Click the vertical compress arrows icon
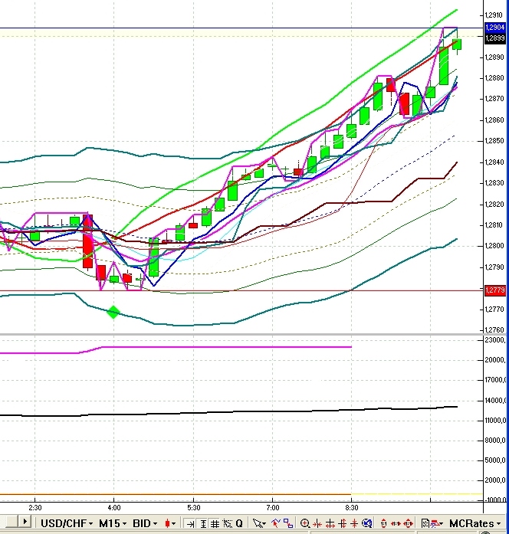The image size is (509, 534). point(354,523)
